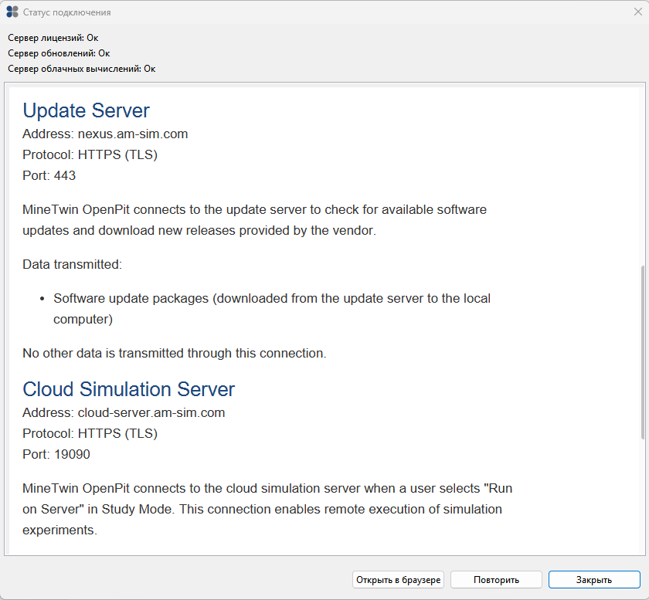
Task: Click "Protocol: HTTPS (TLS)" under Cloud Simulation Server
Action: point(90,434)
